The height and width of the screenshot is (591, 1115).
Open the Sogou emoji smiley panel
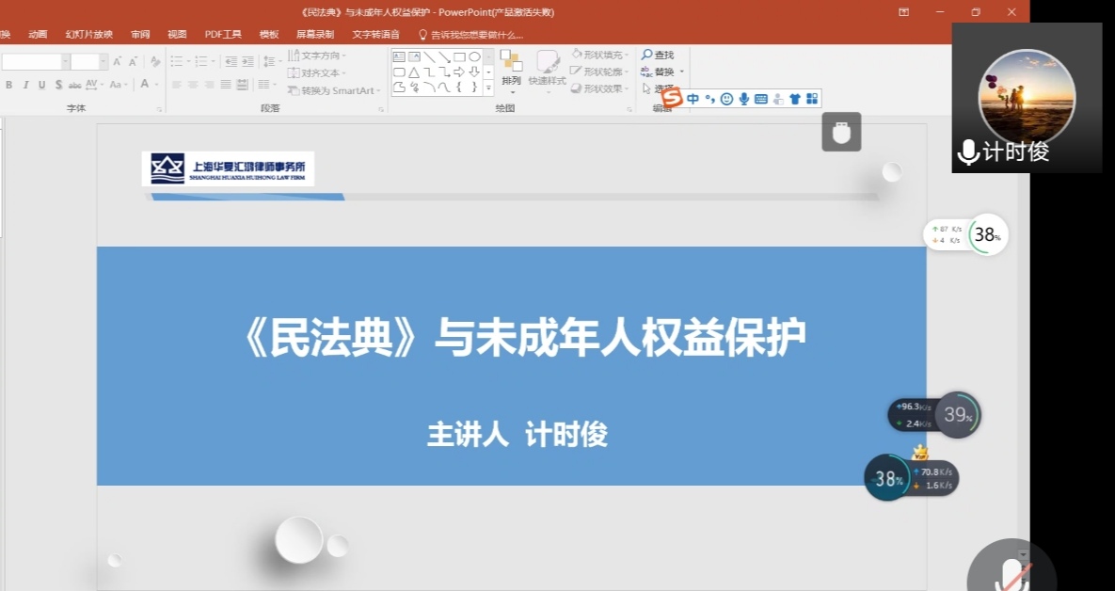[726, 99]
